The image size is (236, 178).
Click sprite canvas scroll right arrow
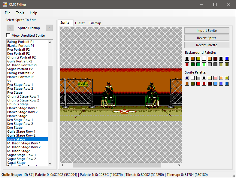[x=179, y=165]
